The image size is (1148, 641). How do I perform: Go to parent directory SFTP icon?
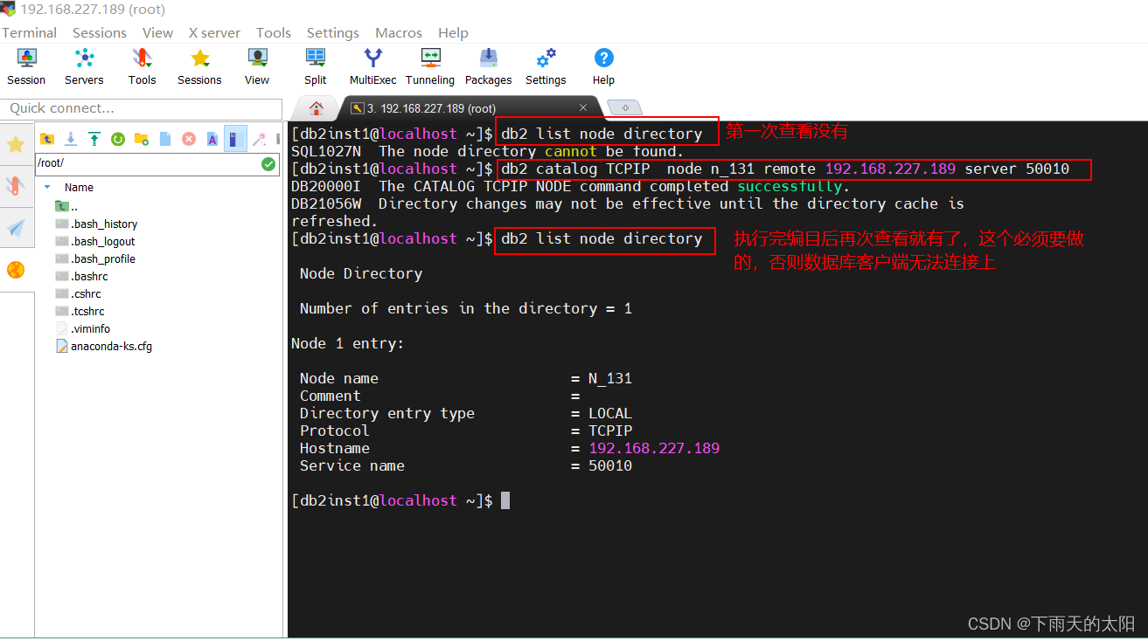coord(47,139)
